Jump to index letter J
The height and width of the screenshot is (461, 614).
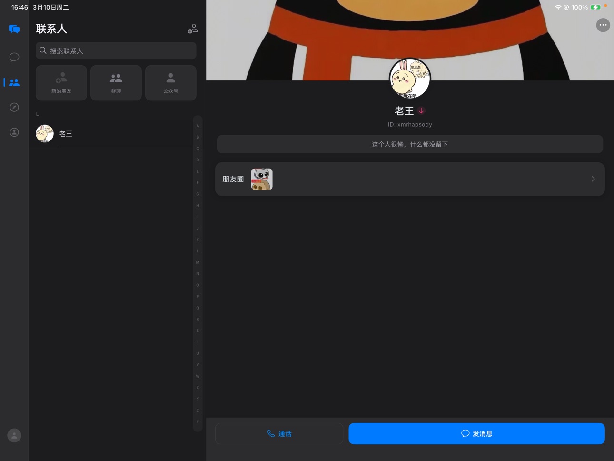click(x=198, y=229)
